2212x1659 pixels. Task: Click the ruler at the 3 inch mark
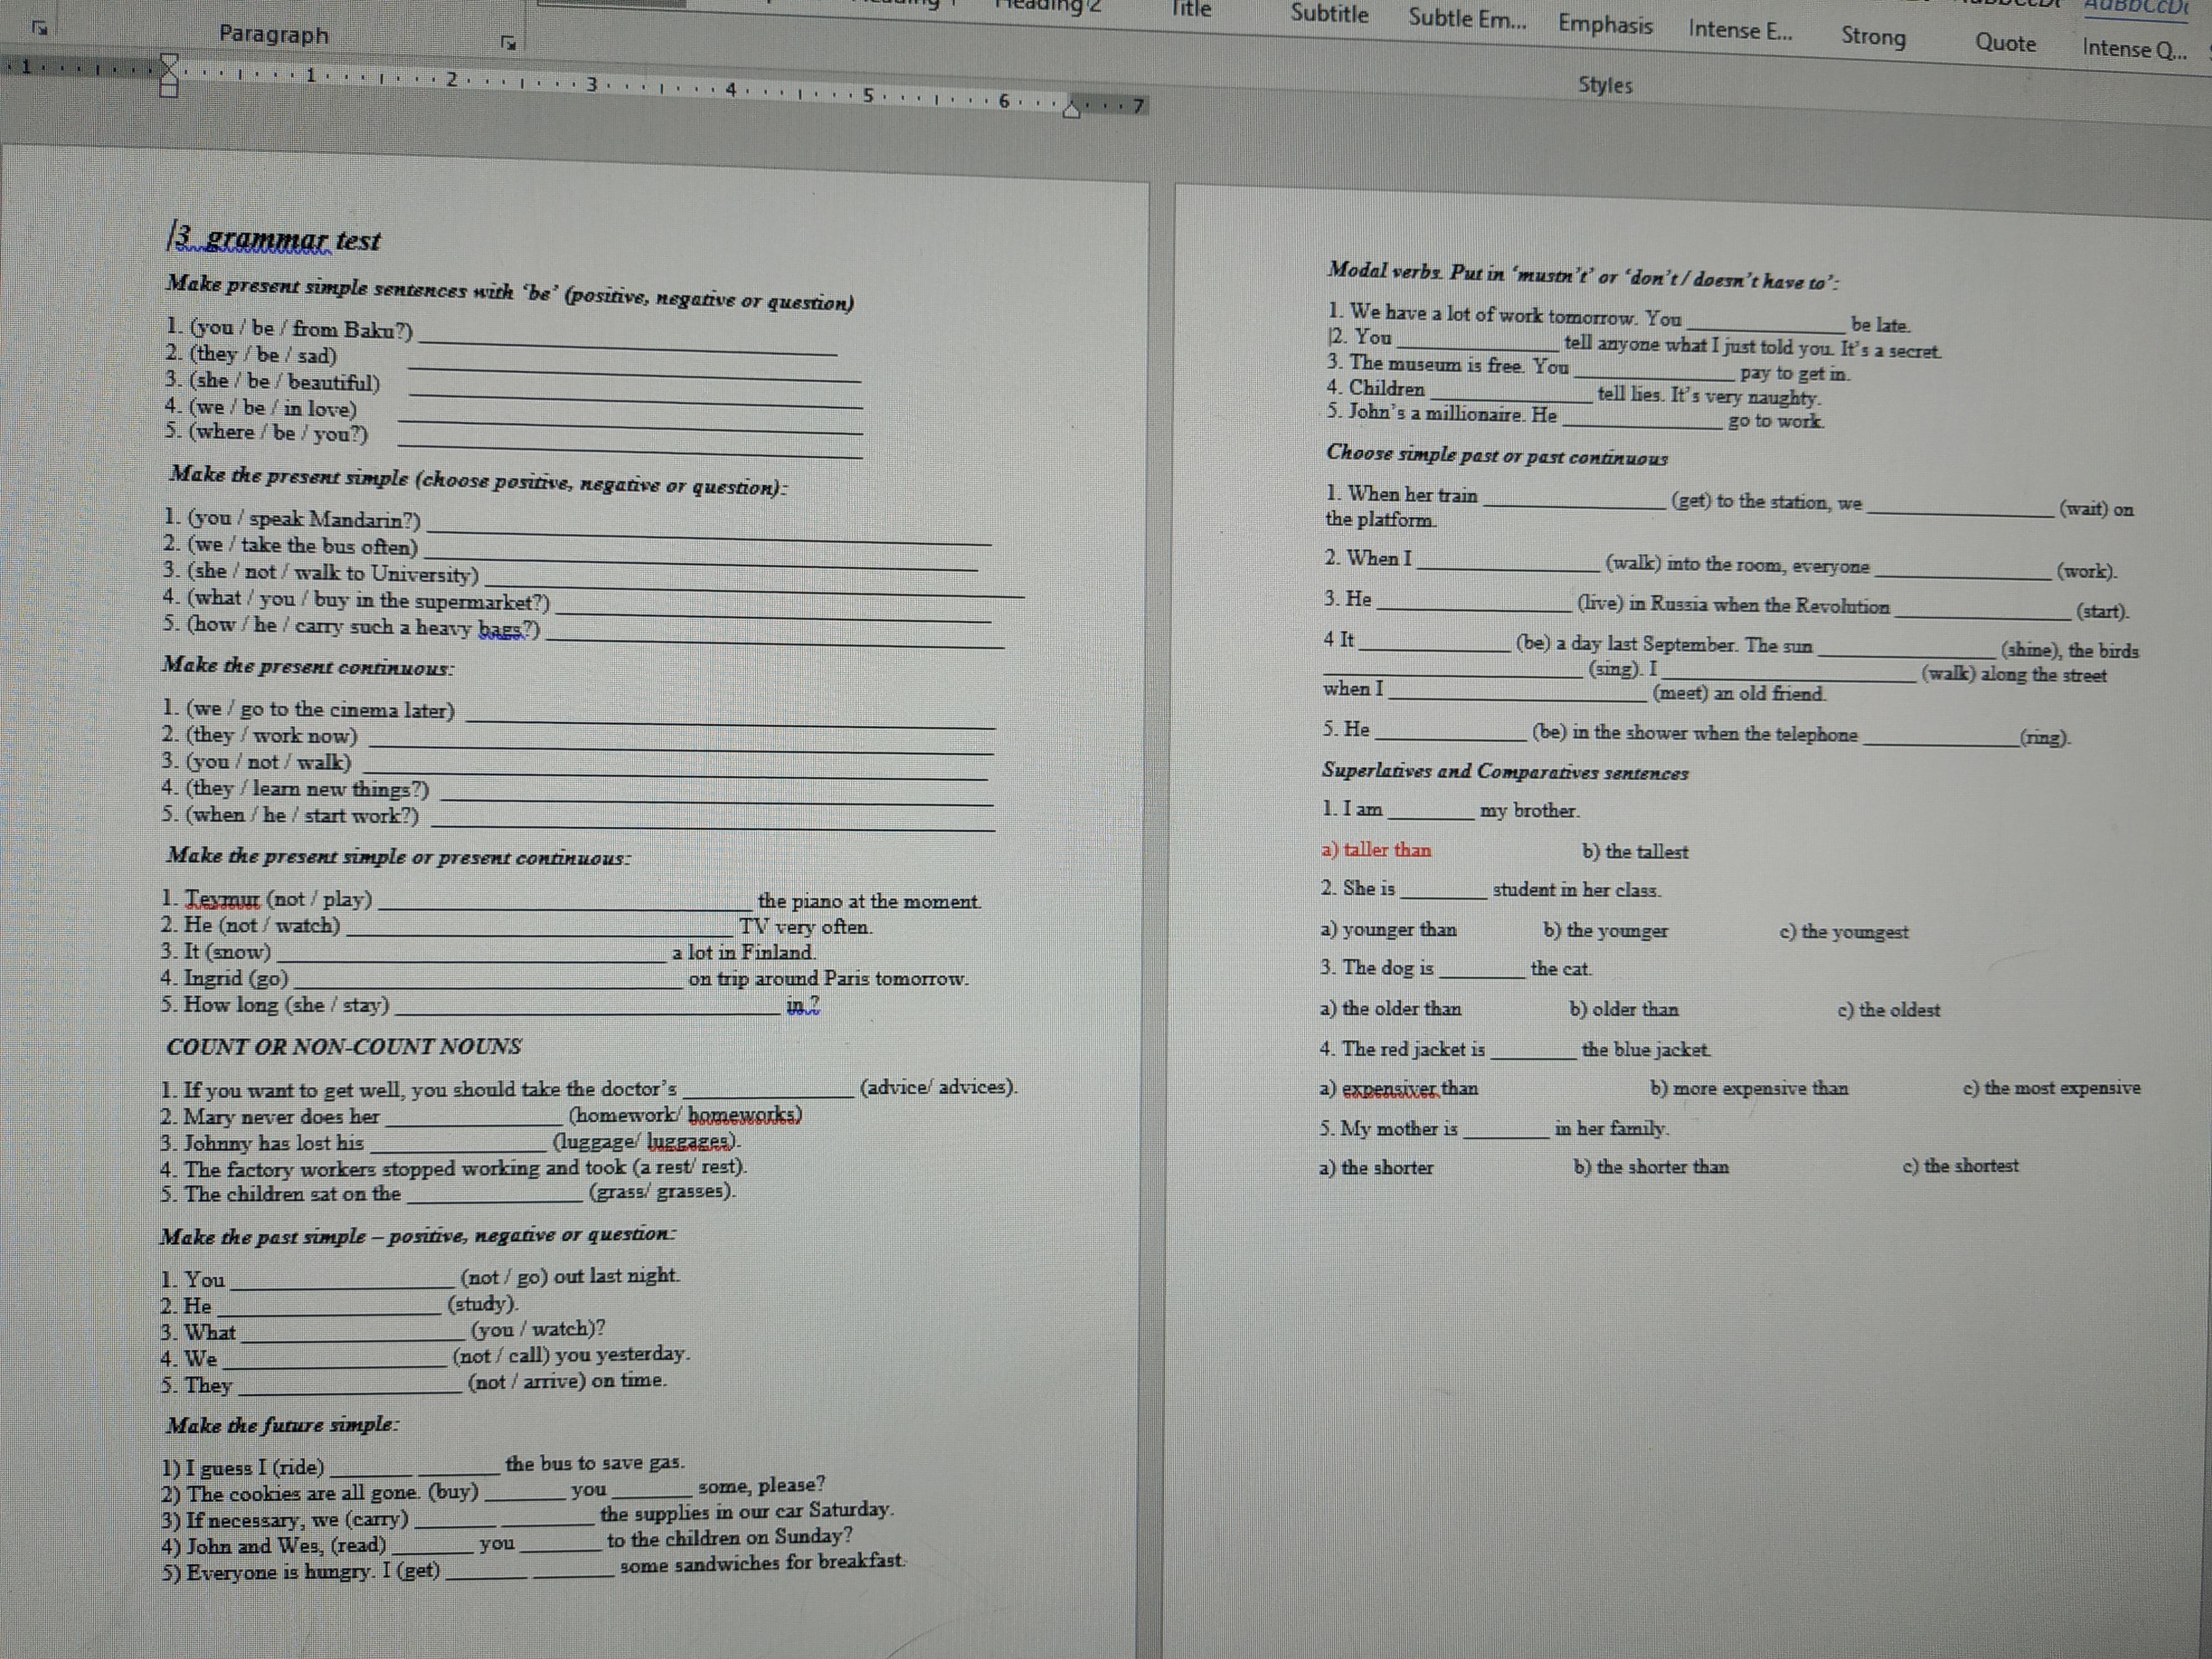tap(591, 85)
